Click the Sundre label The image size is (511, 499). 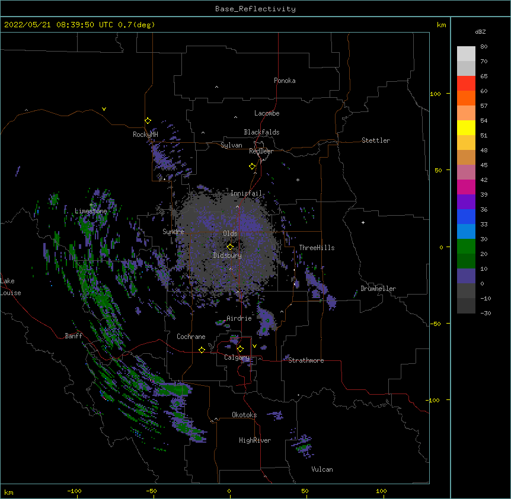click(173, 232)
